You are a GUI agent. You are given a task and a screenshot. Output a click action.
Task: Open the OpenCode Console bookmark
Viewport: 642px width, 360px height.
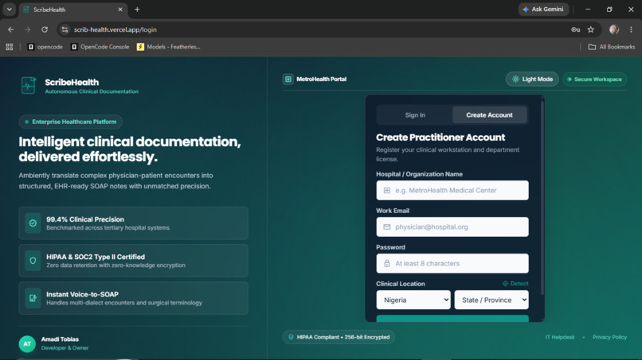100,47
